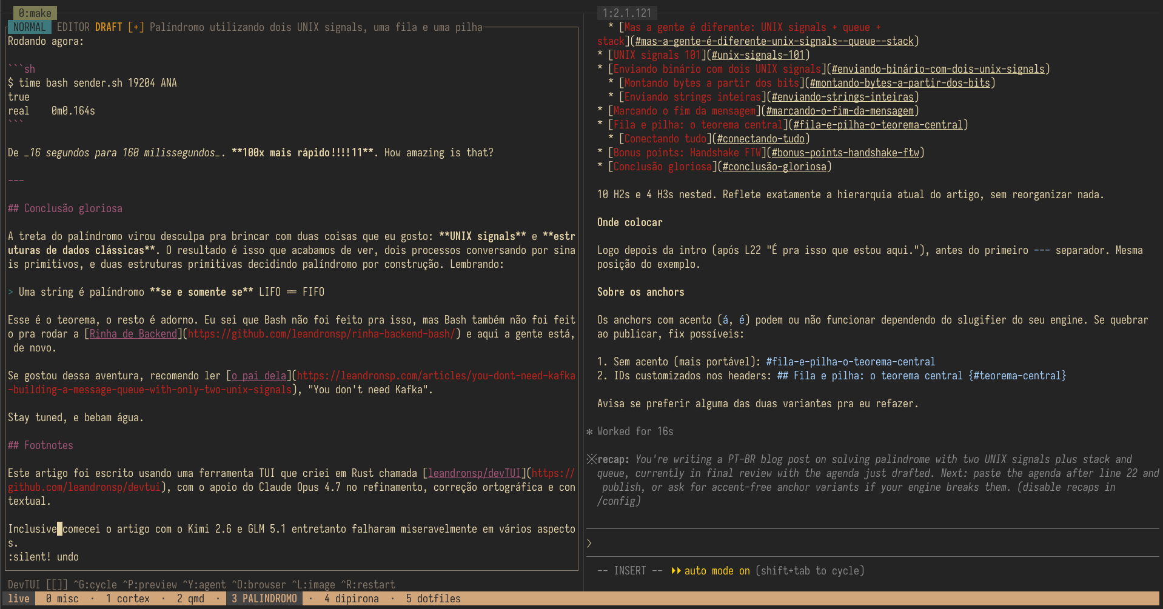Click the ※ recap icon

(591, 459)
